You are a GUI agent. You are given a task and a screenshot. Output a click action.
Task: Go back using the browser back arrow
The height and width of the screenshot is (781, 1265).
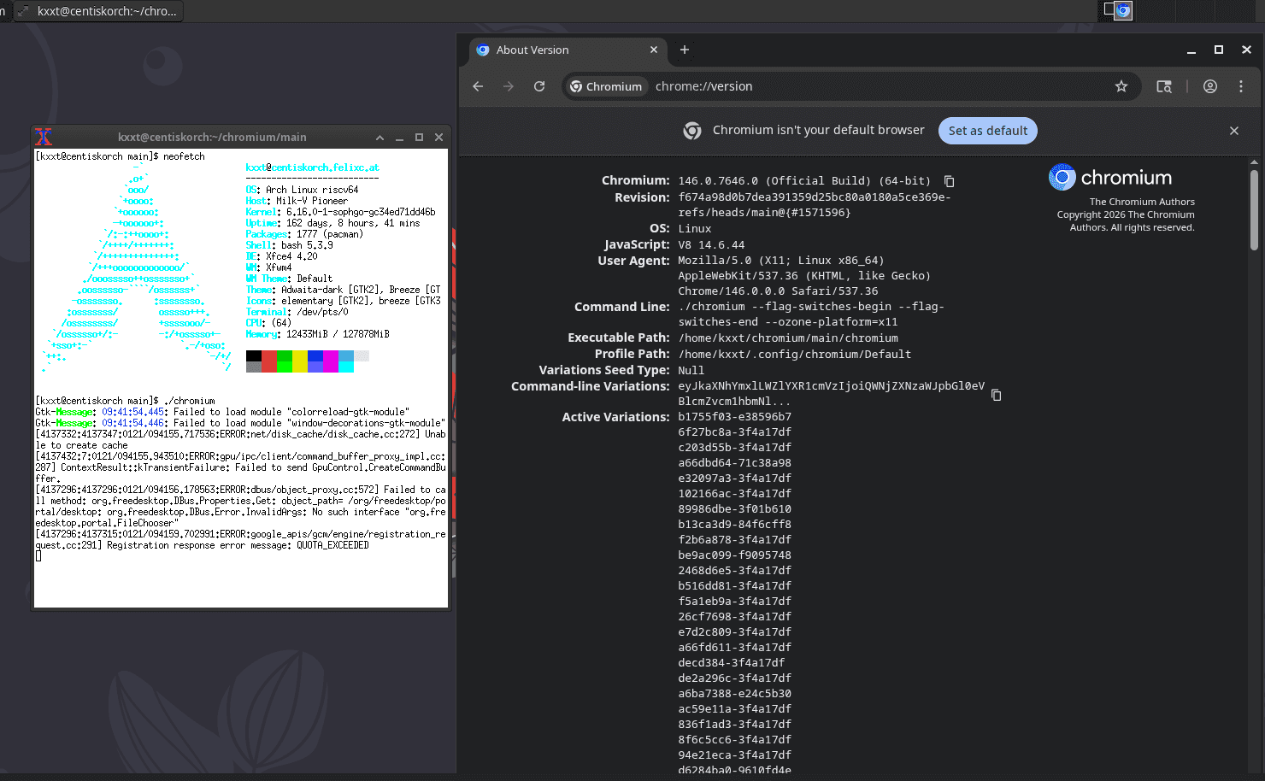[x=478, y=86]
